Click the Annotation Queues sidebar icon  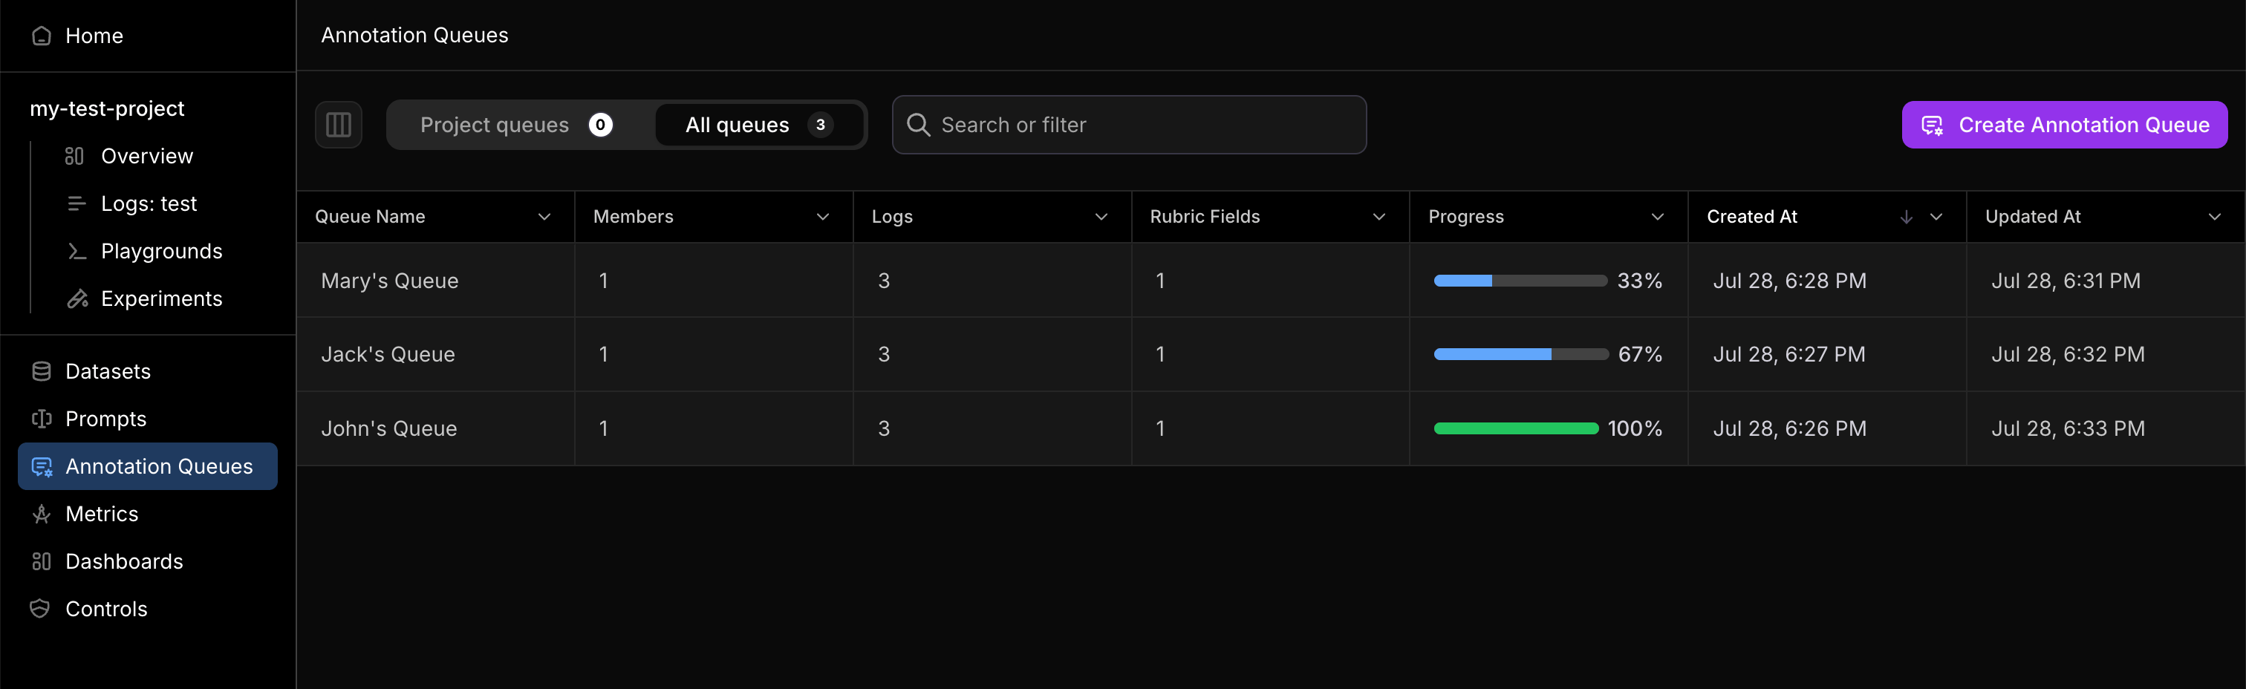[x=42, y=467]
